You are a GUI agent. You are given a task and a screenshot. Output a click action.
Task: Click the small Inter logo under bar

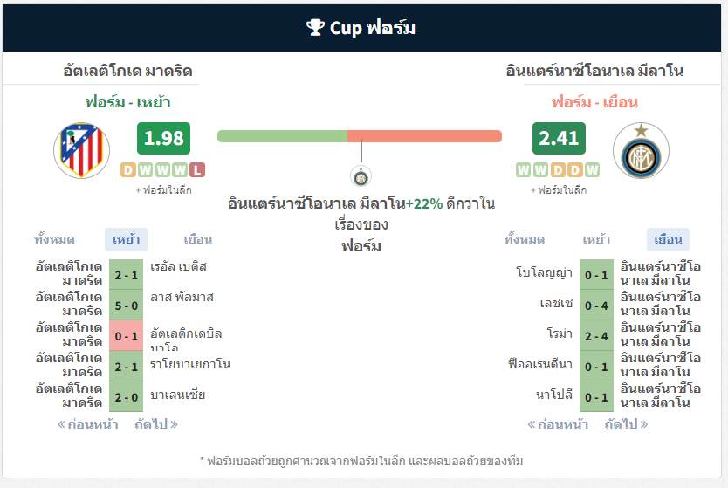pyautogui.click(x=360, y=175)
